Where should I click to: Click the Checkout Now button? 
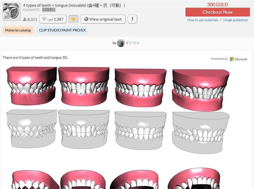(x=218, y=12)
